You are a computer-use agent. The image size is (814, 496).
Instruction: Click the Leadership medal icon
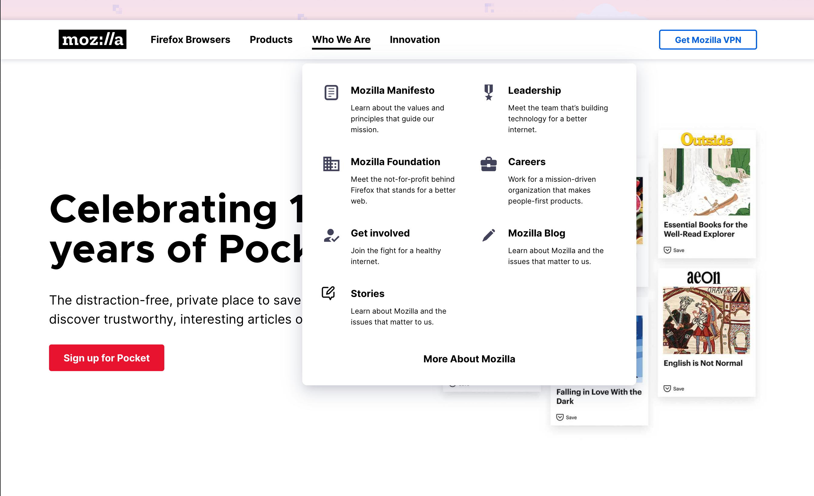click(489, 92)
